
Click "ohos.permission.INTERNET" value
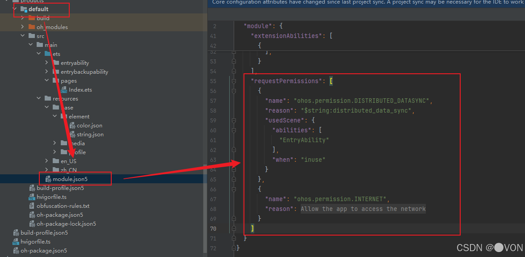340,199
